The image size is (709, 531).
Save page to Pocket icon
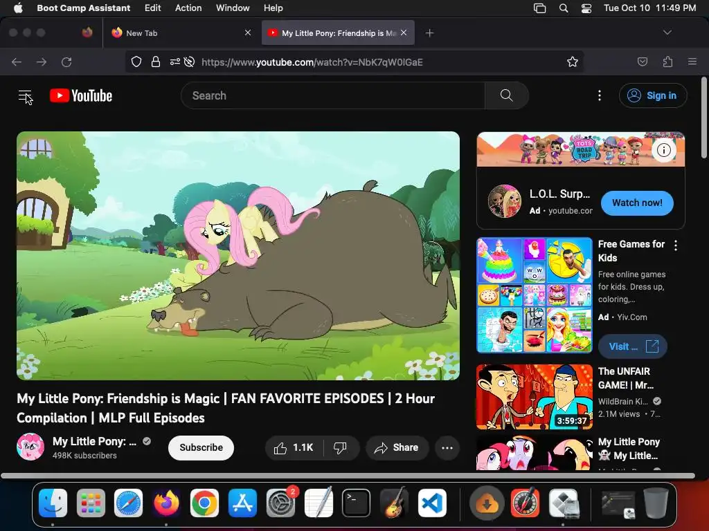pos(642,62)
